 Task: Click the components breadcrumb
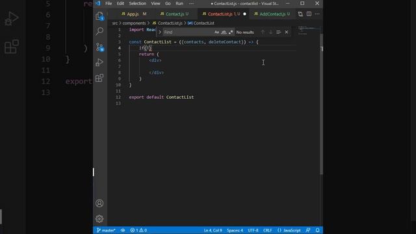(134, 23)
